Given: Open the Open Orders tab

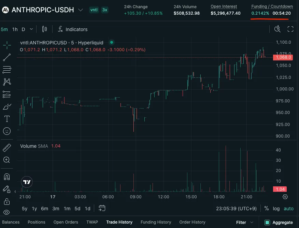Looking at the screenshot, I should coord(66,222).
